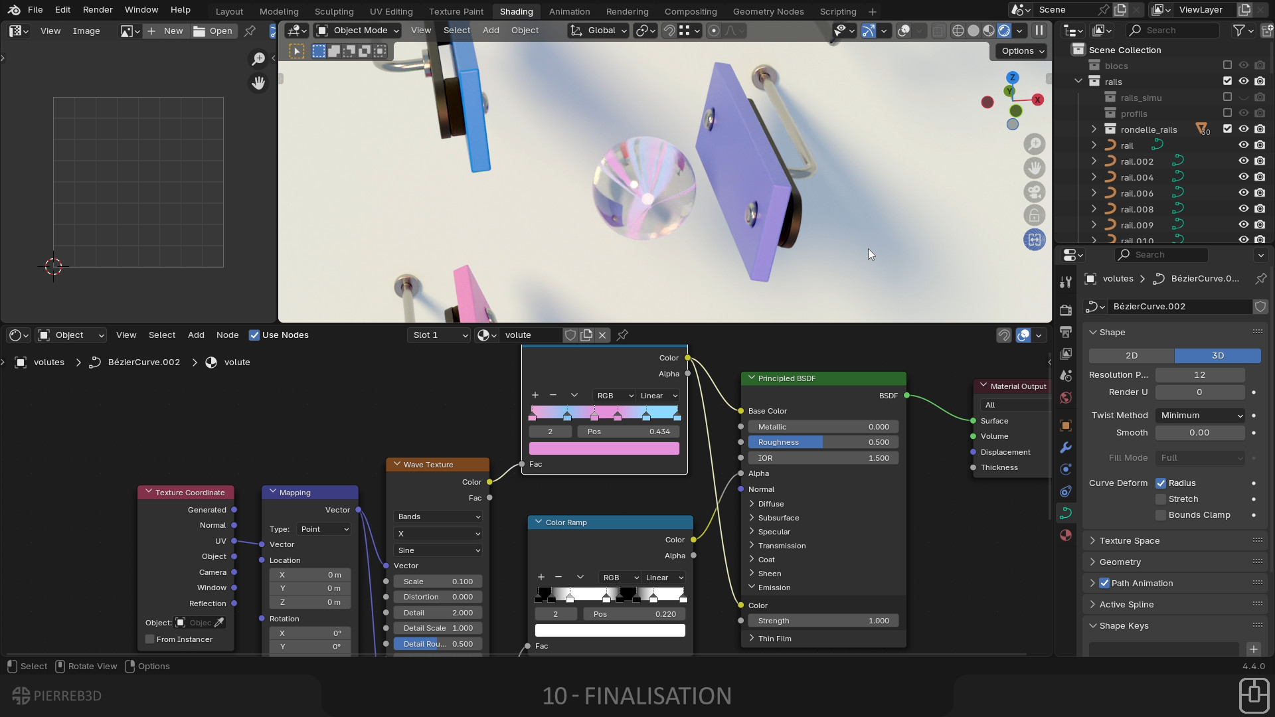Unlink the volute material with X
The width and height of the screenshot is (1275, 717).
(602, 335)
